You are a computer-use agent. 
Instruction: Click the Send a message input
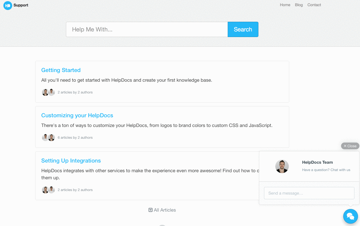click(x=309, y=193)
